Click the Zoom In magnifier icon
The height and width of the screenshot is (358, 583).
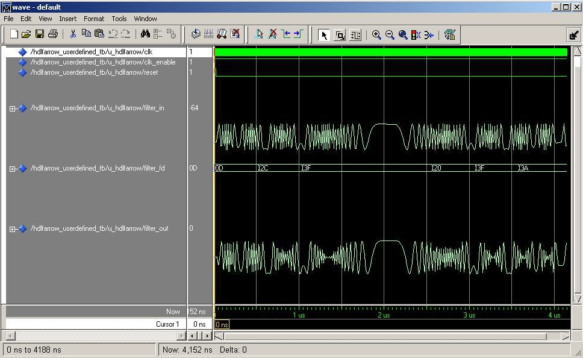(376, 35)
